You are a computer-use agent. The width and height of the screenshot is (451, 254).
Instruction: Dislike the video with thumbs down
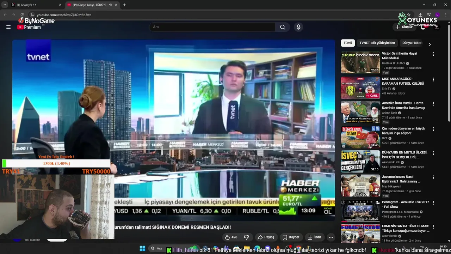point(247,237)
